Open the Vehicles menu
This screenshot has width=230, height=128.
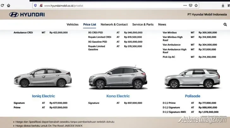coord(72,24)
